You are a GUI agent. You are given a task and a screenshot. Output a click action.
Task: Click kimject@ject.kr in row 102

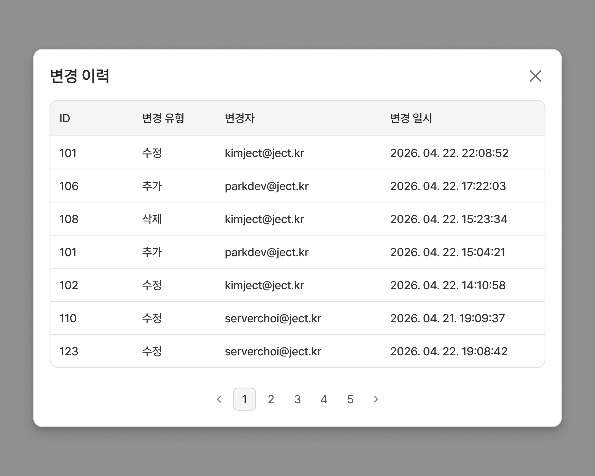[264, 286]
